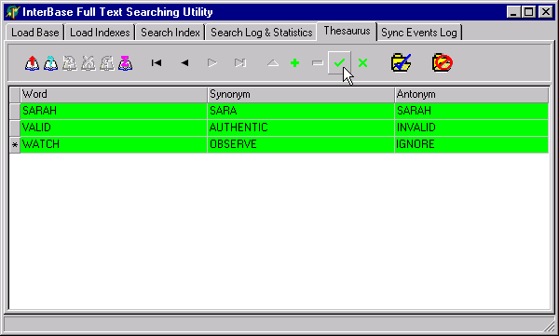Switch to Search Log & Statistics tab
Image resolution: width=559 pixels, height=336 pixels.
pos(261,33)
